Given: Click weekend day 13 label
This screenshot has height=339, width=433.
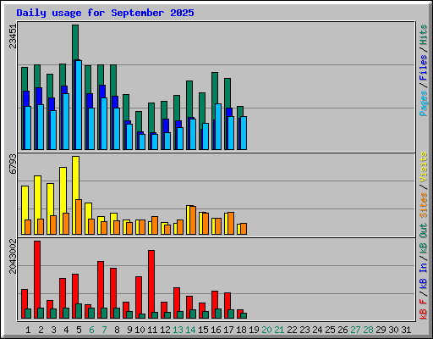Looking at the screenshot, I should click(178, 330).
